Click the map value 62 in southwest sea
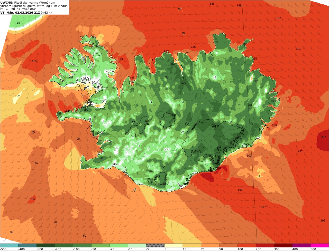This screenshot has width=329, height=251. (56, 222)
